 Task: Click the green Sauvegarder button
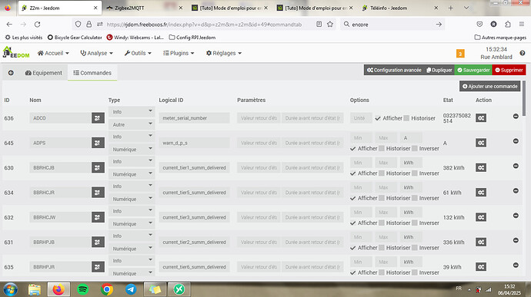[473, 70]
